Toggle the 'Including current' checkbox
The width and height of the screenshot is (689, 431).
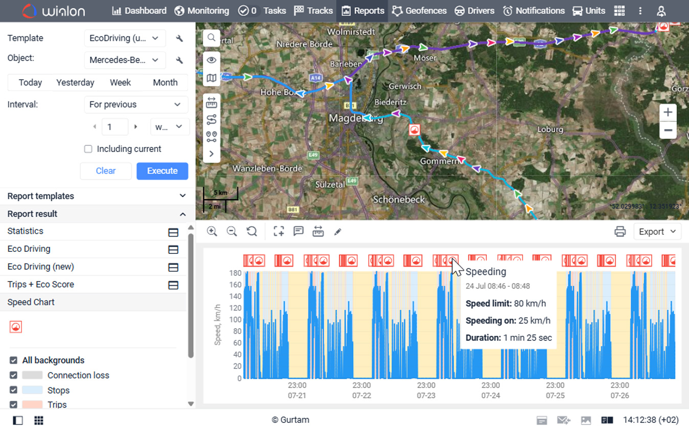[88, 149]
